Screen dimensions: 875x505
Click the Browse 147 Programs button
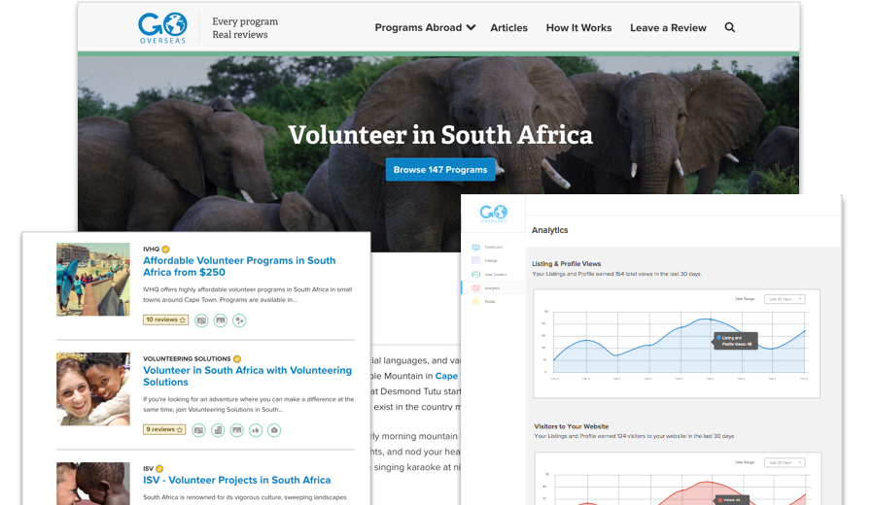[x=440, y=169]
